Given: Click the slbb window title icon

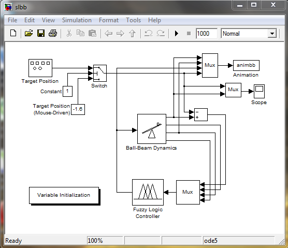Looking at the screenshot, I should (8, 7).
